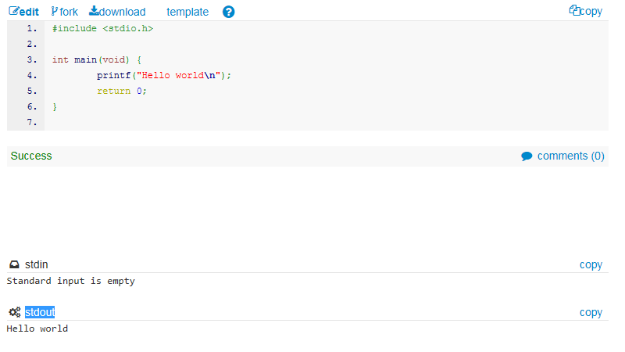The height and width of the screenshot is (352, 625).
Task: Open the comments (0) link
Action: [570, 156]
